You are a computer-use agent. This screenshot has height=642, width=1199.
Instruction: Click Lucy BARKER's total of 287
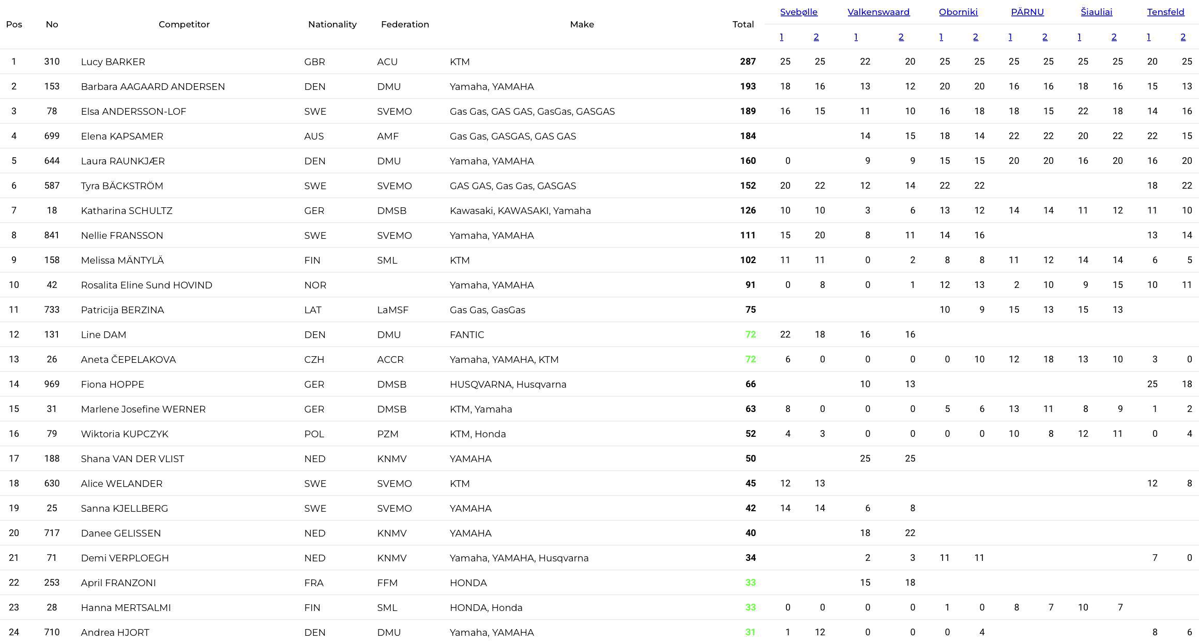click(748, 62)
